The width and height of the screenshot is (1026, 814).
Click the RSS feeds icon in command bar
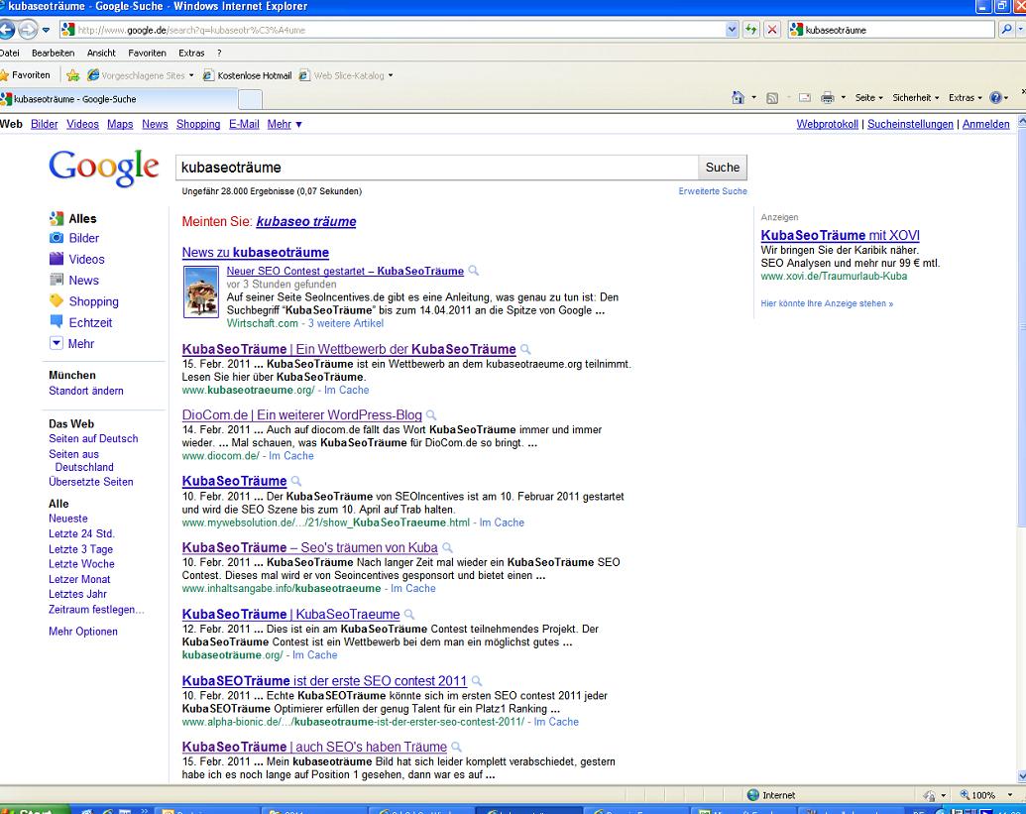(772, 97)
